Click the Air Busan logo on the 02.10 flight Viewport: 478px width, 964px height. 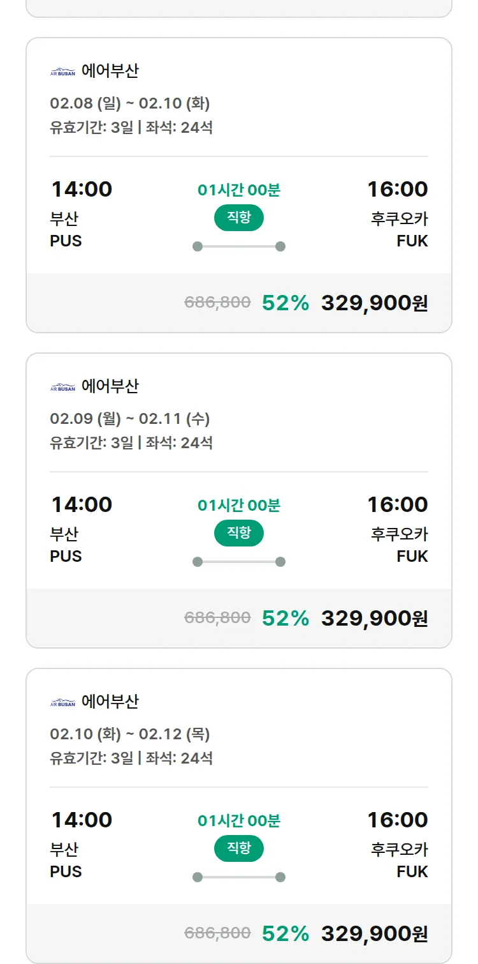pyautogui.click(x=62, y=702)
